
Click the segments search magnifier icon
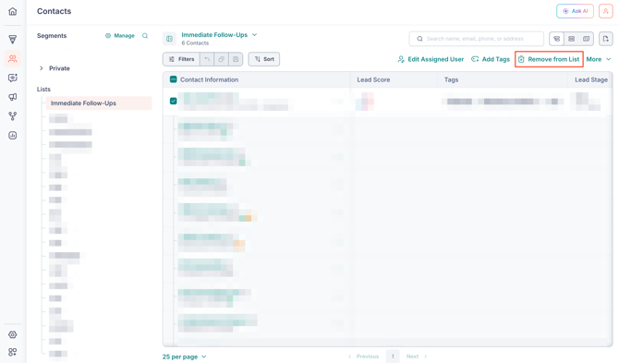(x=145, y=35)
